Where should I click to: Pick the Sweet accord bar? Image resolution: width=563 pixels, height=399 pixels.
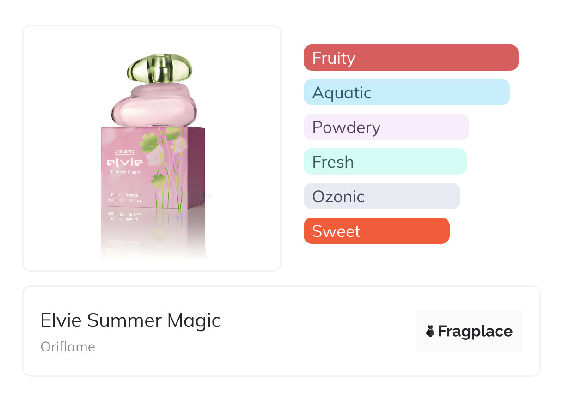pos(376,231)
